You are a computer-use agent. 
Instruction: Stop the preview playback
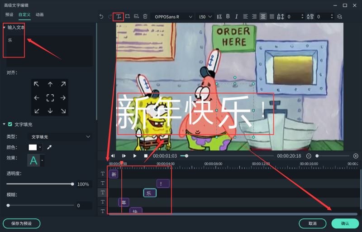[146, 156]
